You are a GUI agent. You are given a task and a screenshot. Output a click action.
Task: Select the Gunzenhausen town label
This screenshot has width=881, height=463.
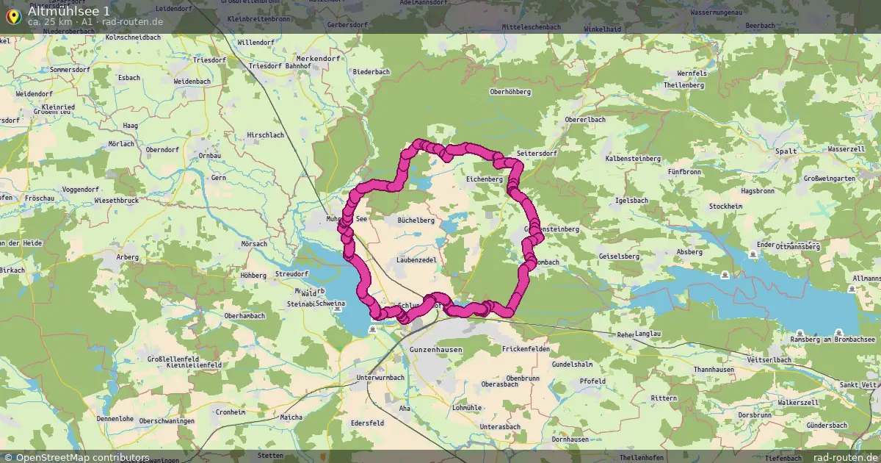pyautogui.click(x=436, y=350)
